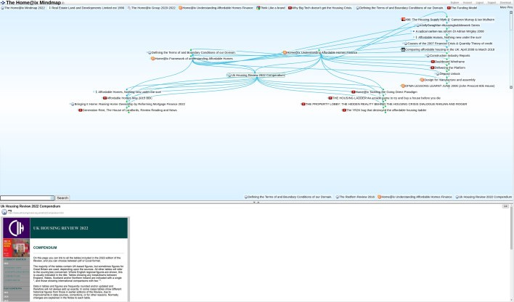Click the mindmap scrollbar down arrow

(510, 87)
